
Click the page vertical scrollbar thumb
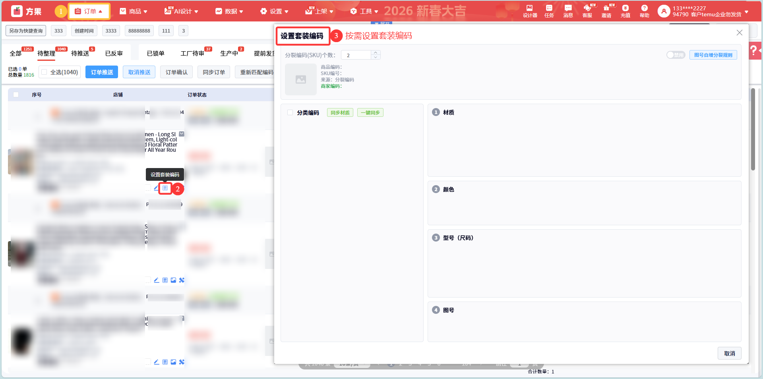coord(753,129)
